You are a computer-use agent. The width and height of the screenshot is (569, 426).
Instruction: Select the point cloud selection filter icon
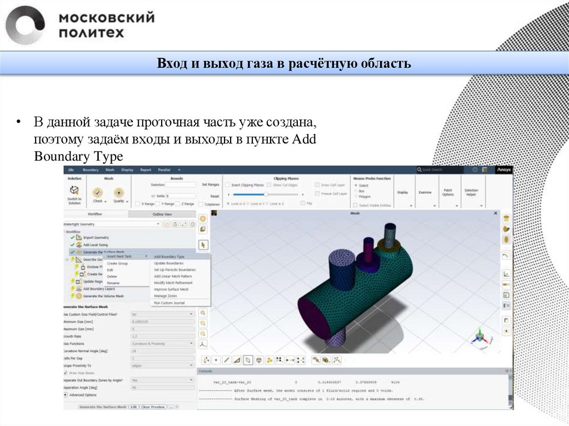click(x=206, y=360)
